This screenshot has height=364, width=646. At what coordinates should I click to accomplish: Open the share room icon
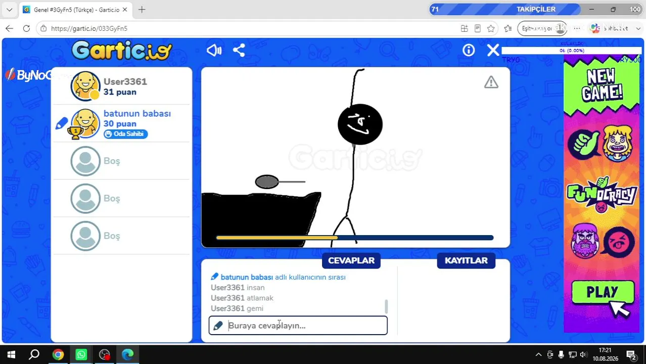[x=239, y=50]
